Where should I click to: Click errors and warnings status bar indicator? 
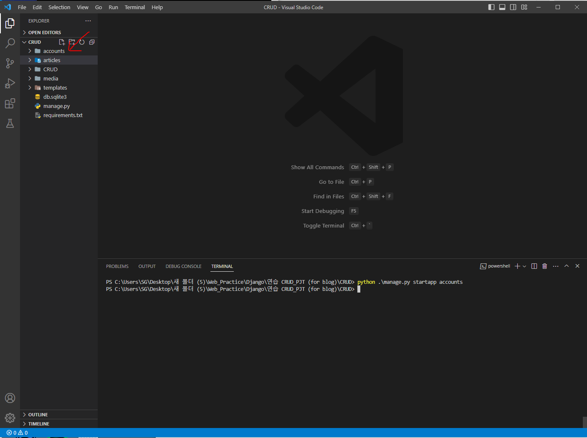coord(17,433)
